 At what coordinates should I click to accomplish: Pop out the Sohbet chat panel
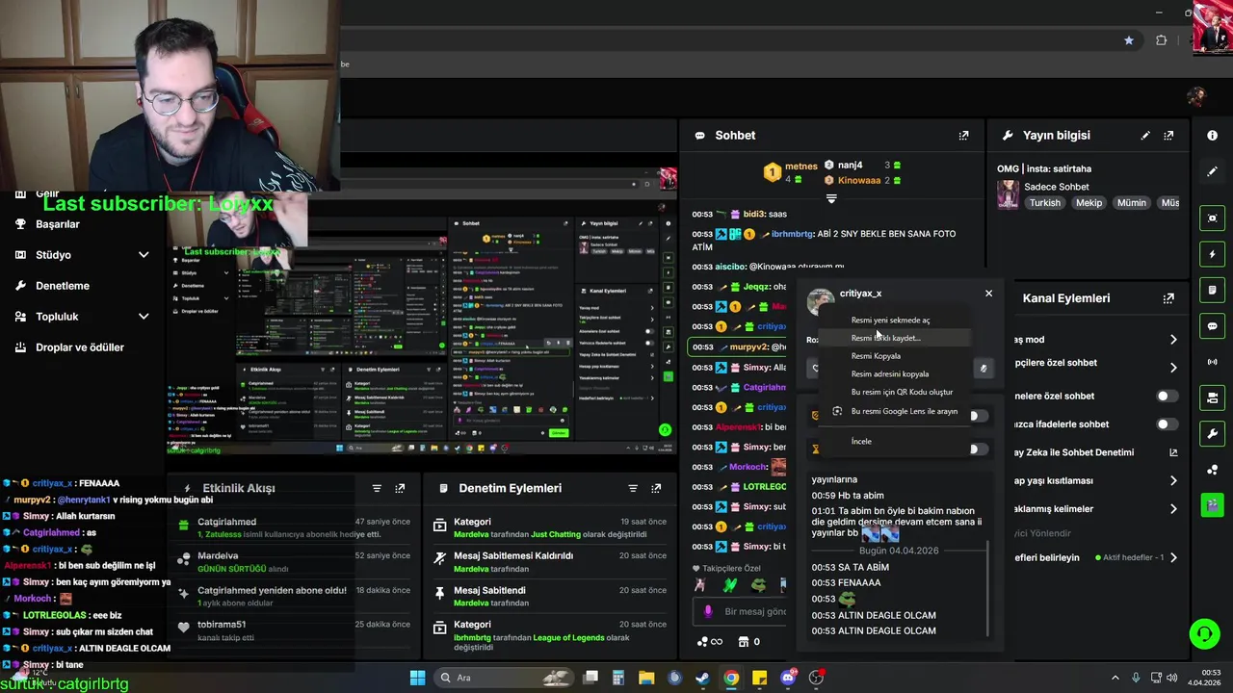[x=963, y=136]
